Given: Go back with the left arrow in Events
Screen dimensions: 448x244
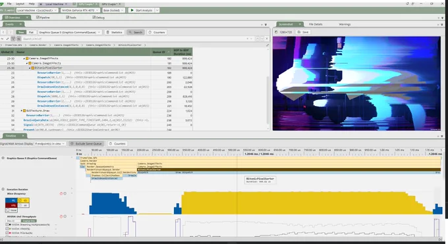Looking at the screenshot, I should [x=4, y=32].
